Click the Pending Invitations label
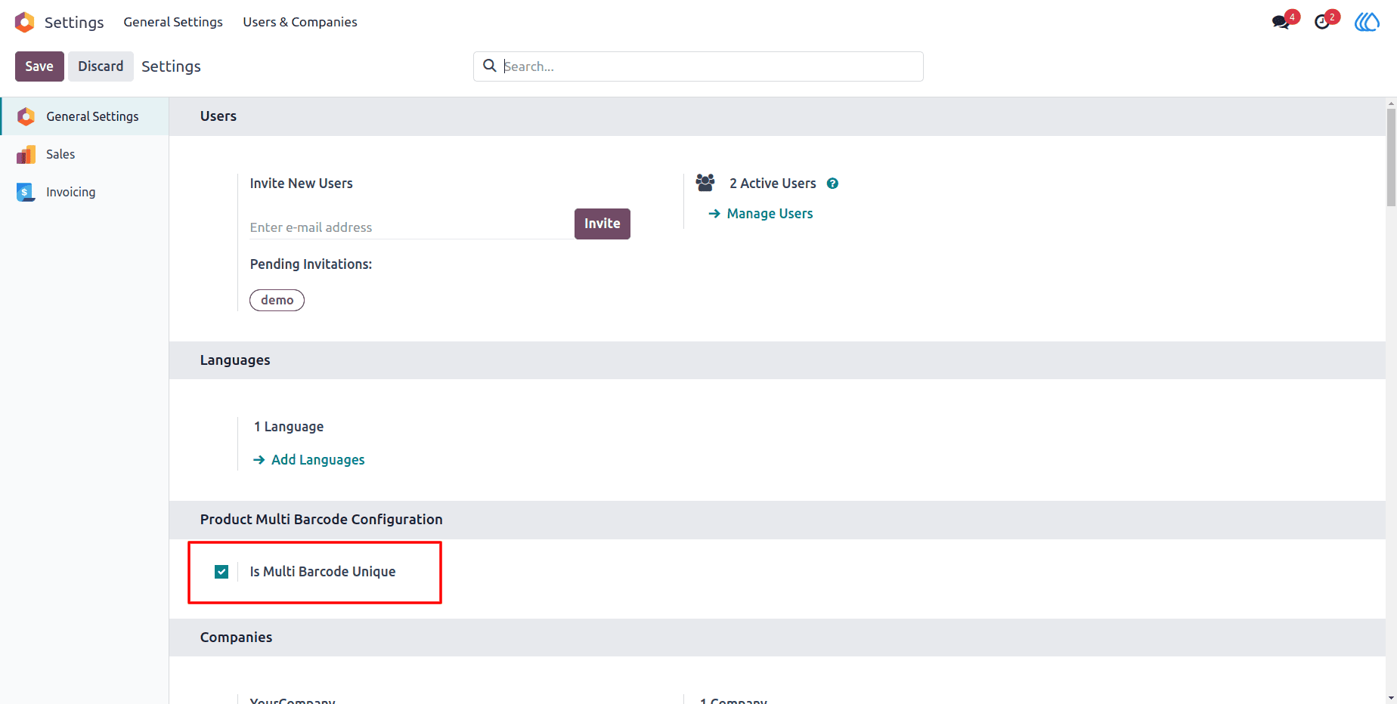Viewport: 1397px width, 704px height. [311, 264]
